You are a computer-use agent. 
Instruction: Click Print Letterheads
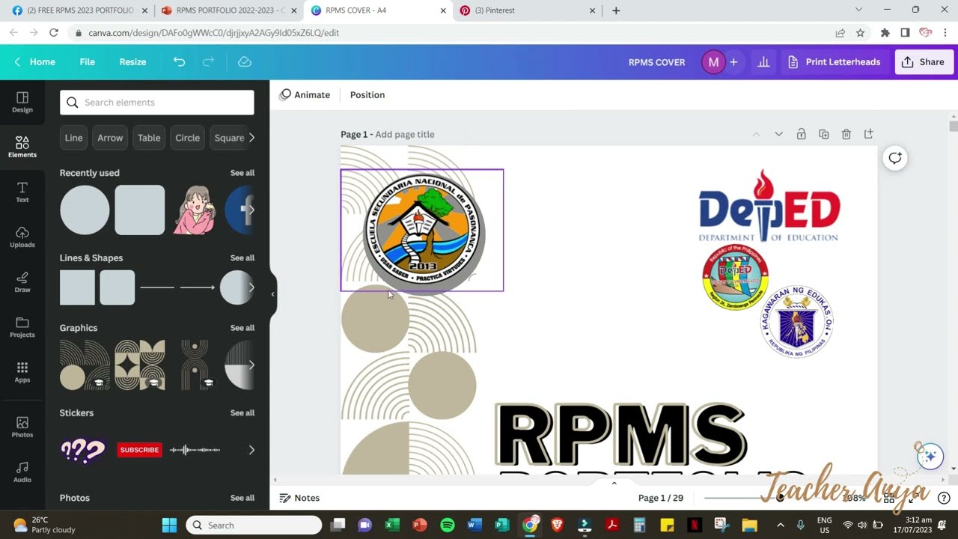pos(835,62)
